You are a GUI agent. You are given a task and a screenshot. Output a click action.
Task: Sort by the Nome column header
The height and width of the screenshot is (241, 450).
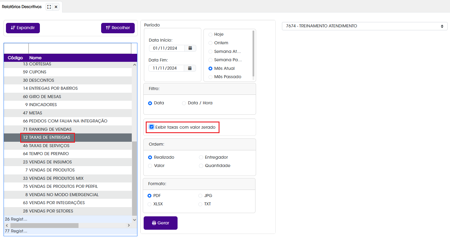[35, 58]
